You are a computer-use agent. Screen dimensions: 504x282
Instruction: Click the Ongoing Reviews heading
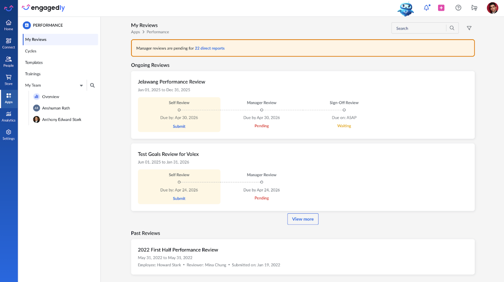pyautogui.click(x=150, y=65)
